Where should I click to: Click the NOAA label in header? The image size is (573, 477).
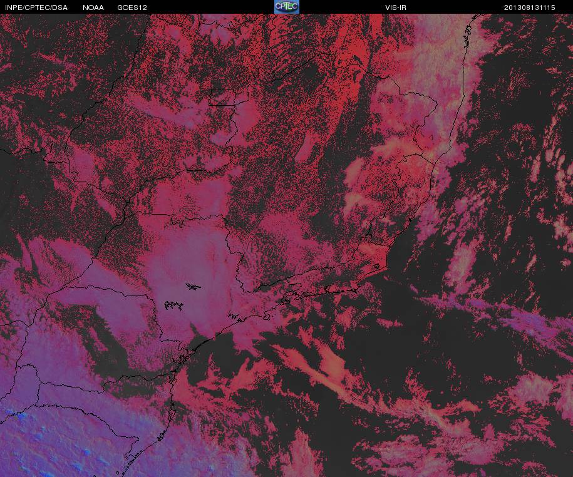(93, 8)
